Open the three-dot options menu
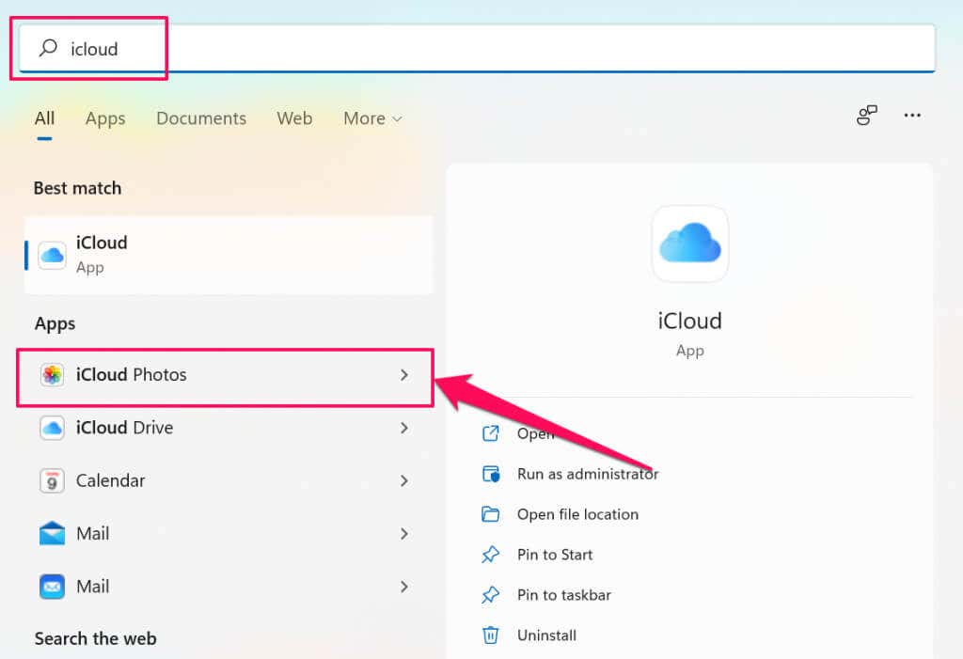 (x=912, y=115)
